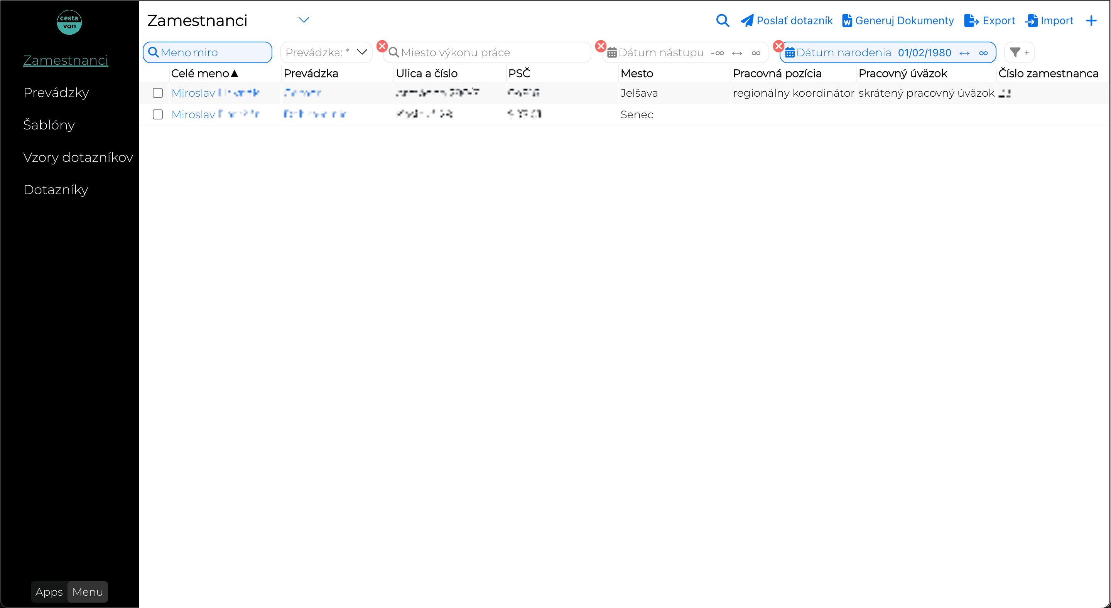Image resolution: width=1111 pixels, height=608 pixels.
Task: Open the Miroslav employee from Jelšava
Action: [215, 92]
